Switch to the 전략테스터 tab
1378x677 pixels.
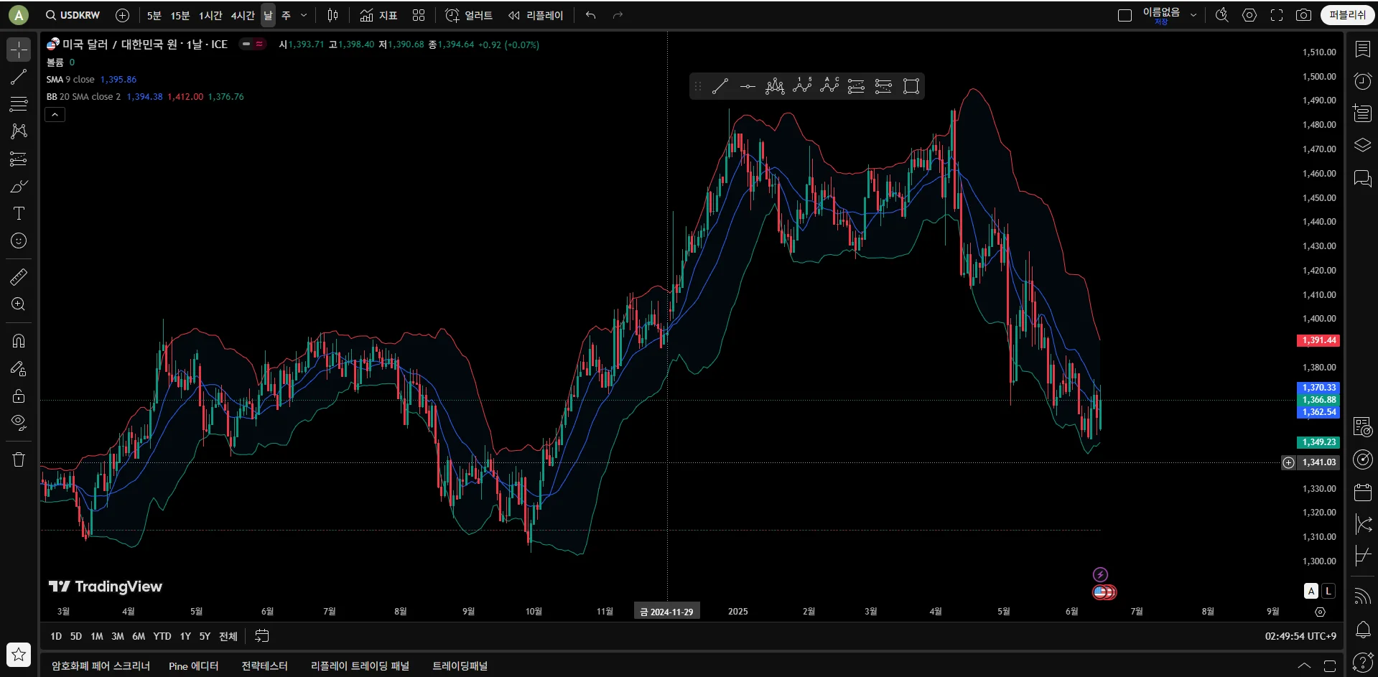click(264, 666)
